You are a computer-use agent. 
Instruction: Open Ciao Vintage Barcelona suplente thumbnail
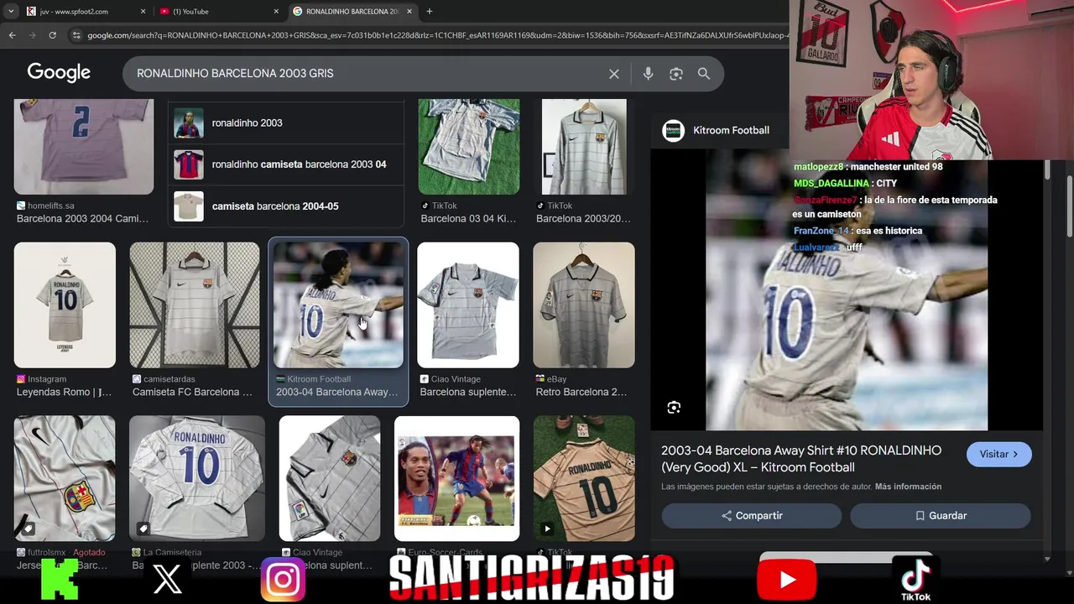click(x=468, y=305)
